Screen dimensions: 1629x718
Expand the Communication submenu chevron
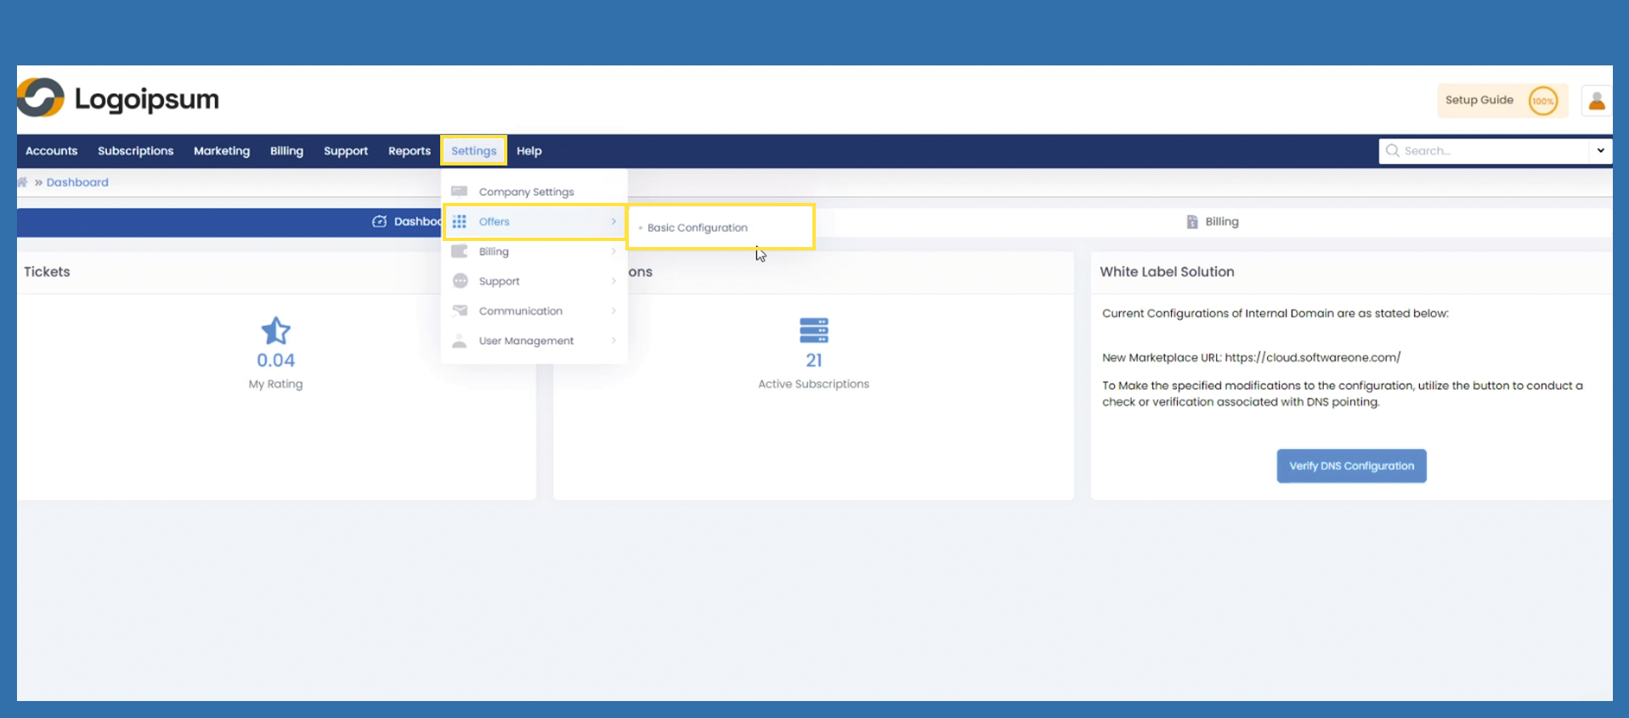click(x=614, y=311)
